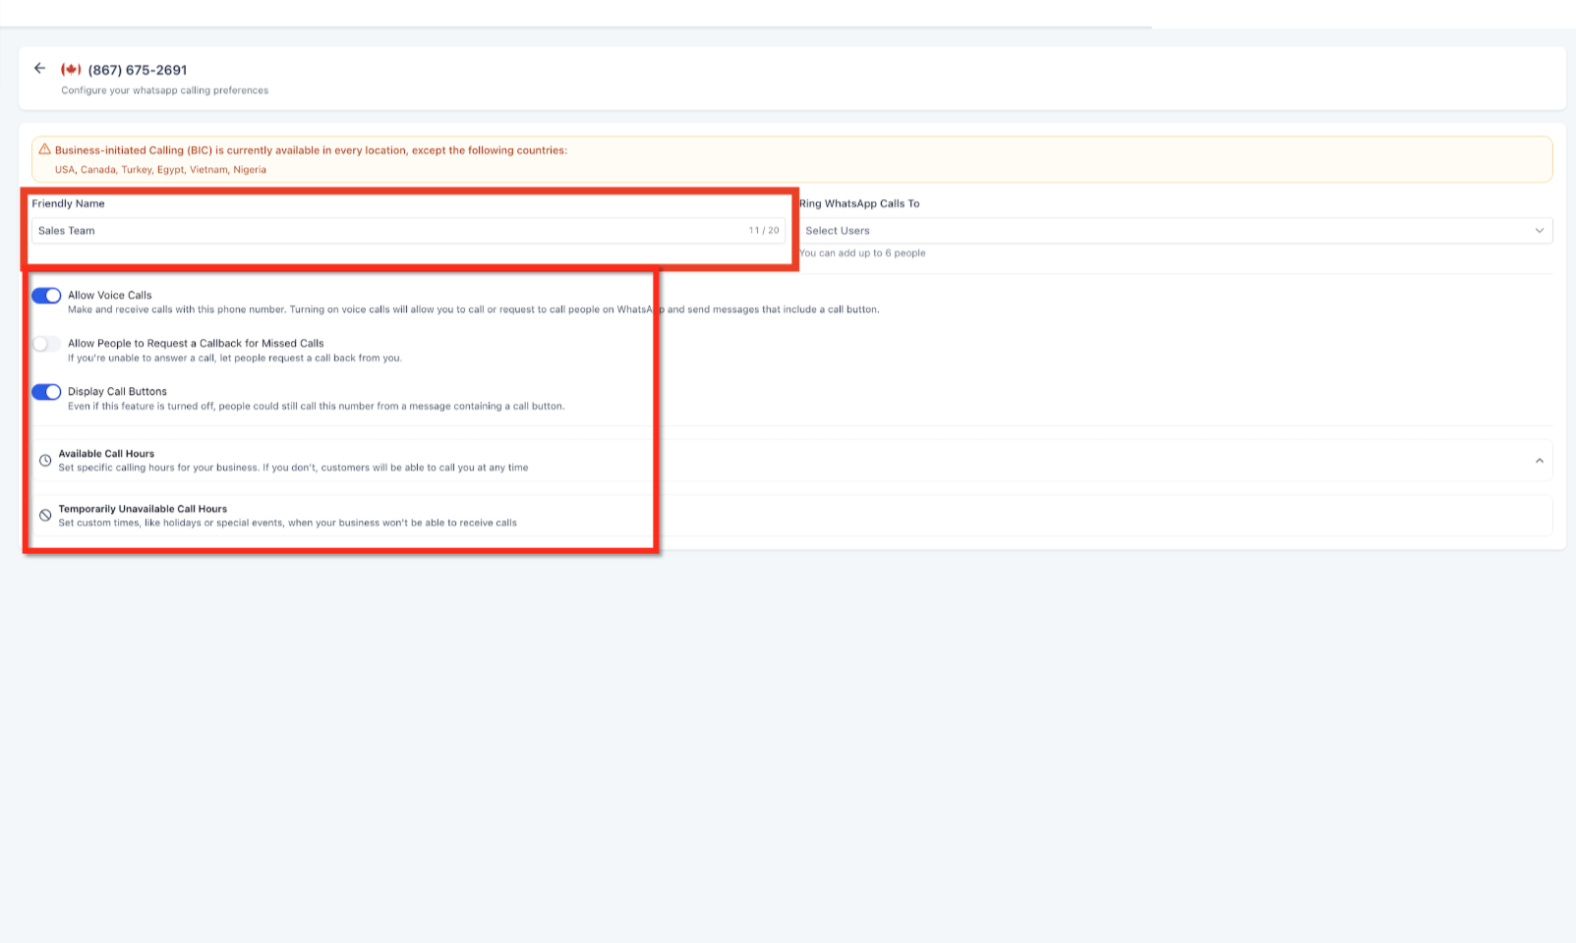Enable callback requests for missed calls toggle

pos(46,344)
